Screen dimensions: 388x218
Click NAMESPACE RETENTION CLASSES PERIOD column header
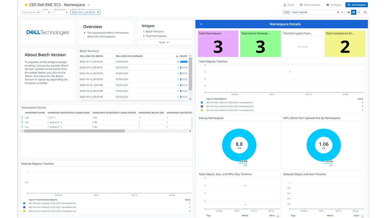(114, 113)
